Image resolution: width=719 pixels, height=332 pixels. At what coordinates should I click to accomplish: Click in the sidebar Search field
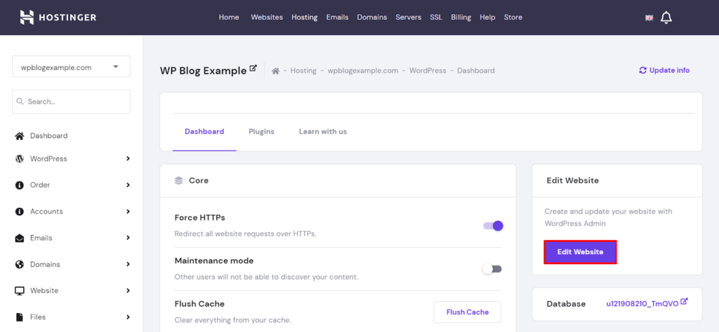71,102
